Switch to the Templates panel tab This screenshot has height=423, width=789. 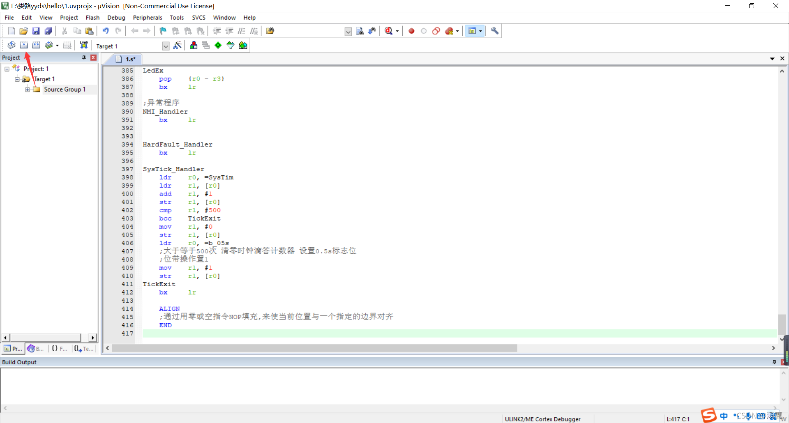(84, 349)
